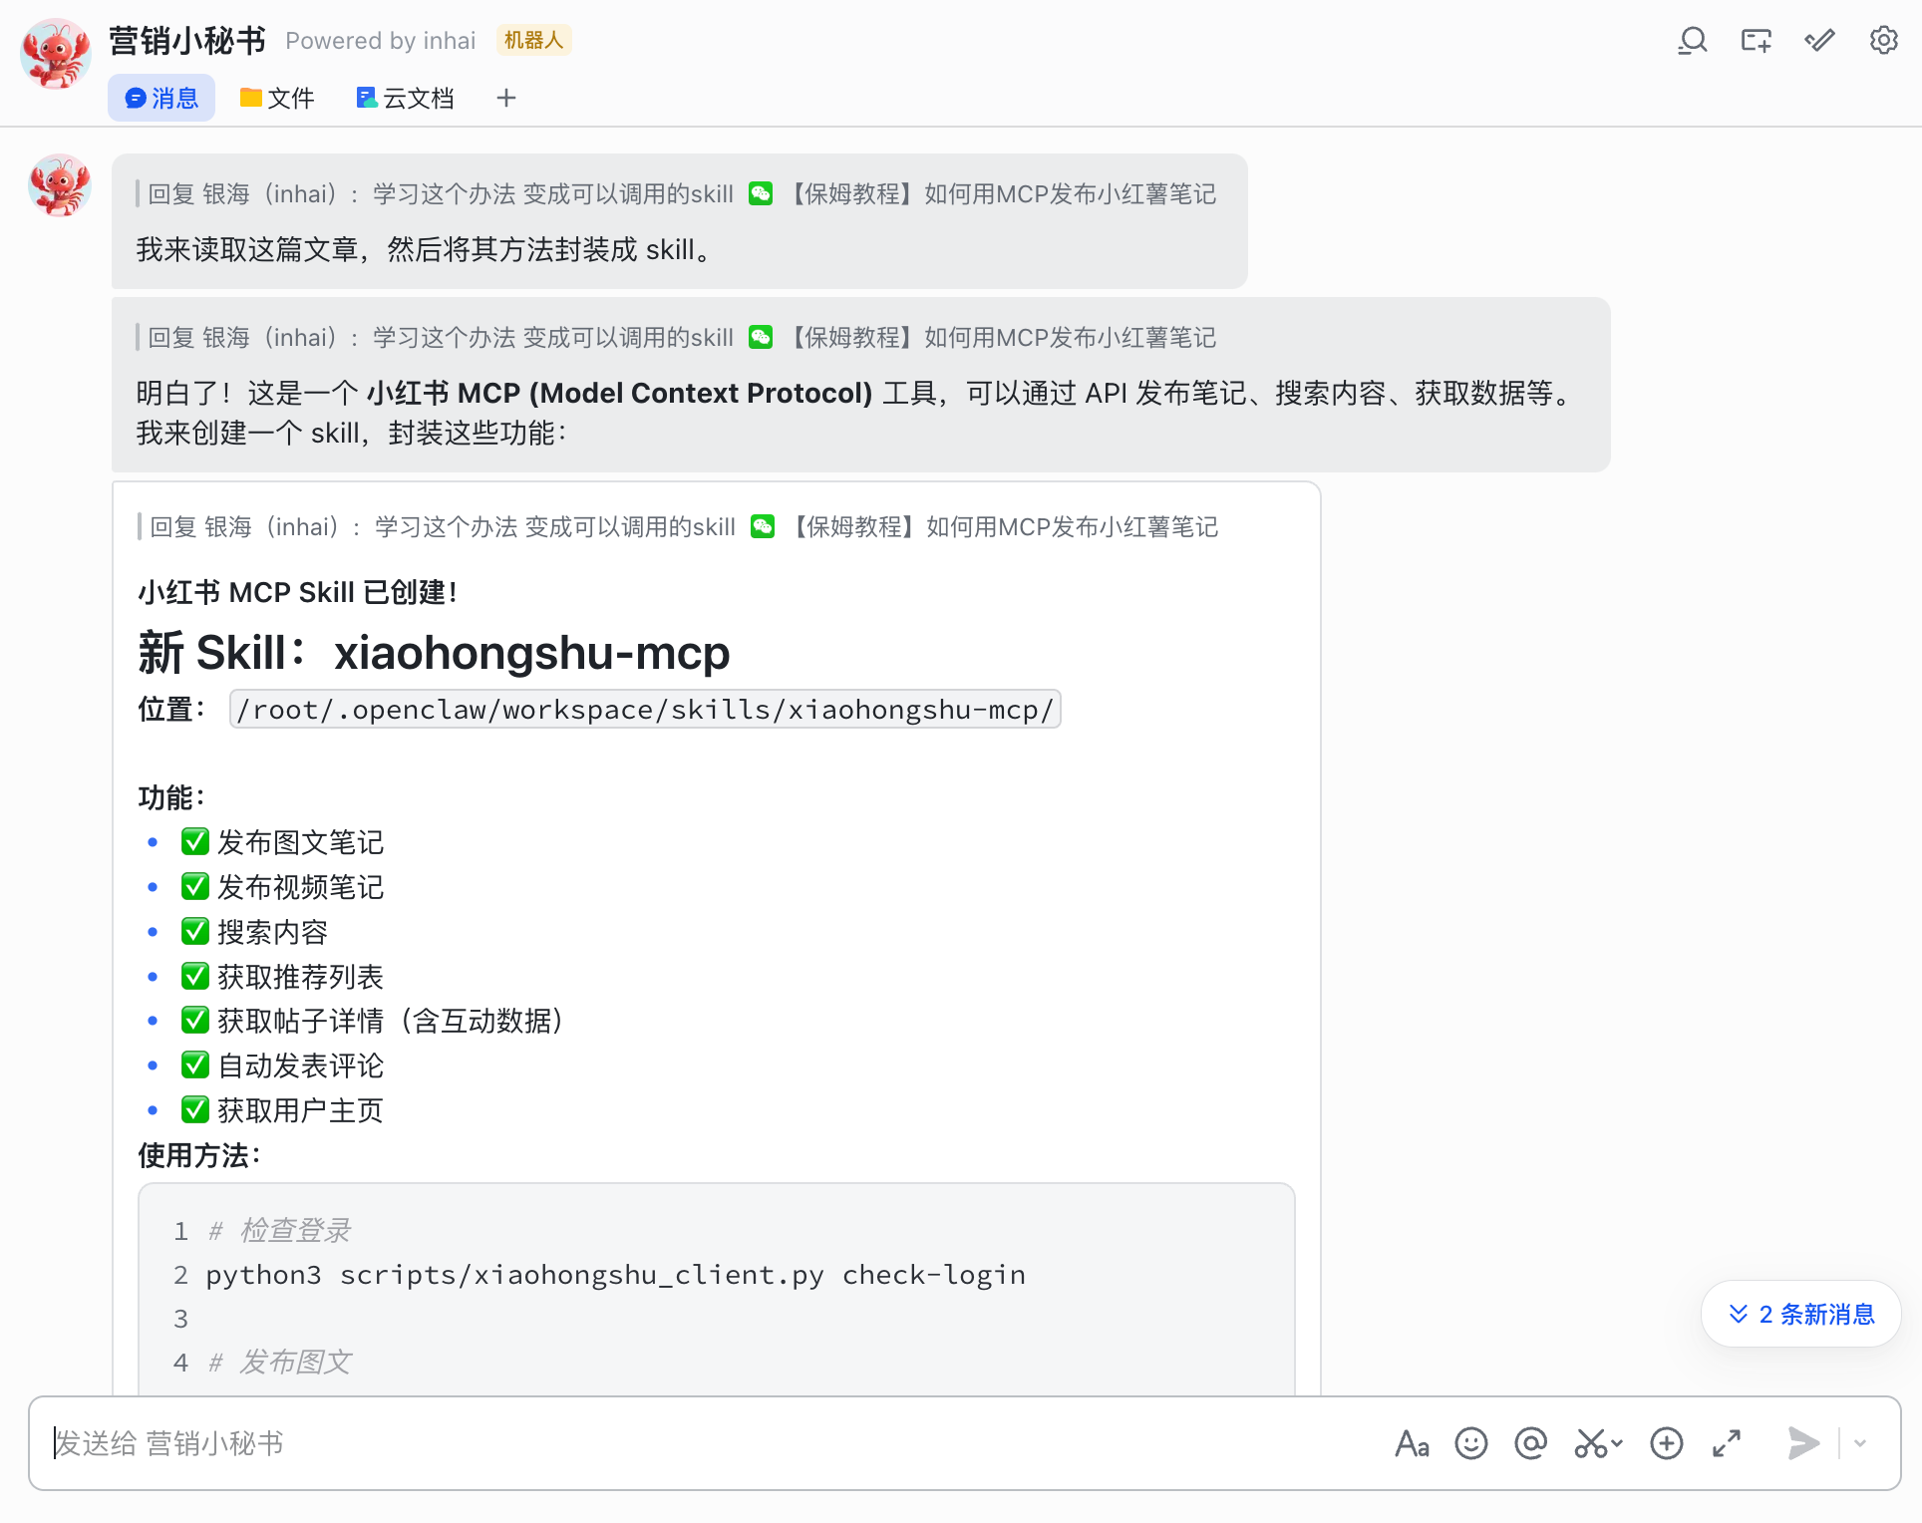Image resolution: width=1922 pixels, height=1523 pixels.
Task: Expand the screenshot options chevron
Action: 1615,1443
